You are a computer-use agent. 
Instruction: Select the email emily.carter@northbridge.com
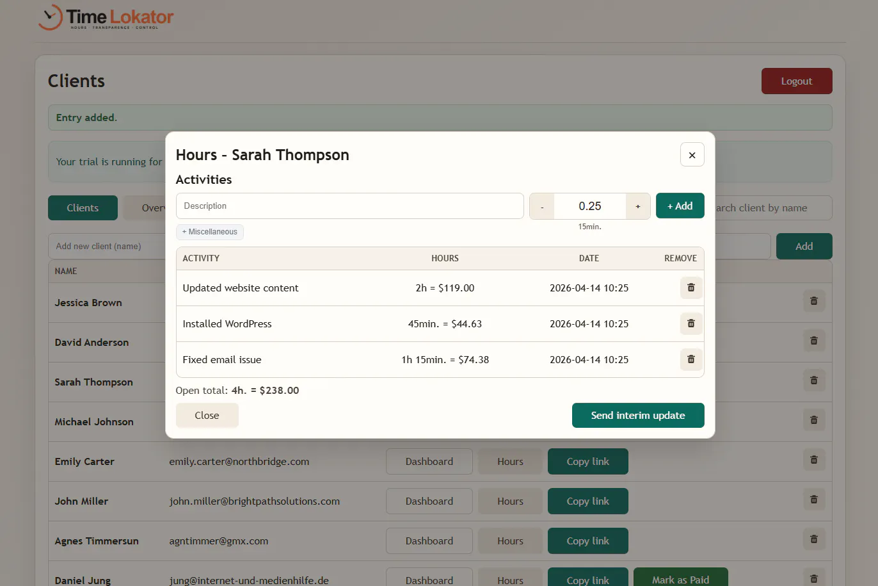(x=239, y=461)
